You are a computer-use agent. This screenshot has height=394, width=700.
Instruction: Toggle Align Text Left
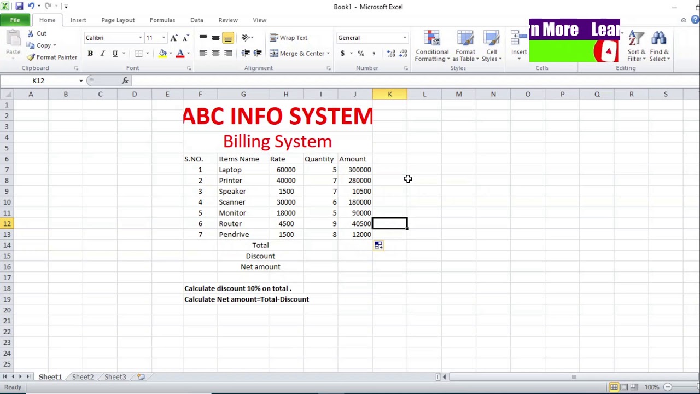[x=203, y=54]
